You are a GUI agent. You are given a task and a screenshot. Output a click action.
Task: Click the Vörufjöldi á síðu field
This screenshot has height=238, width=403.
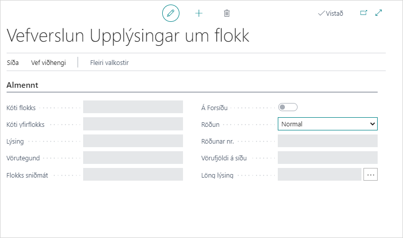click(327, 158)
